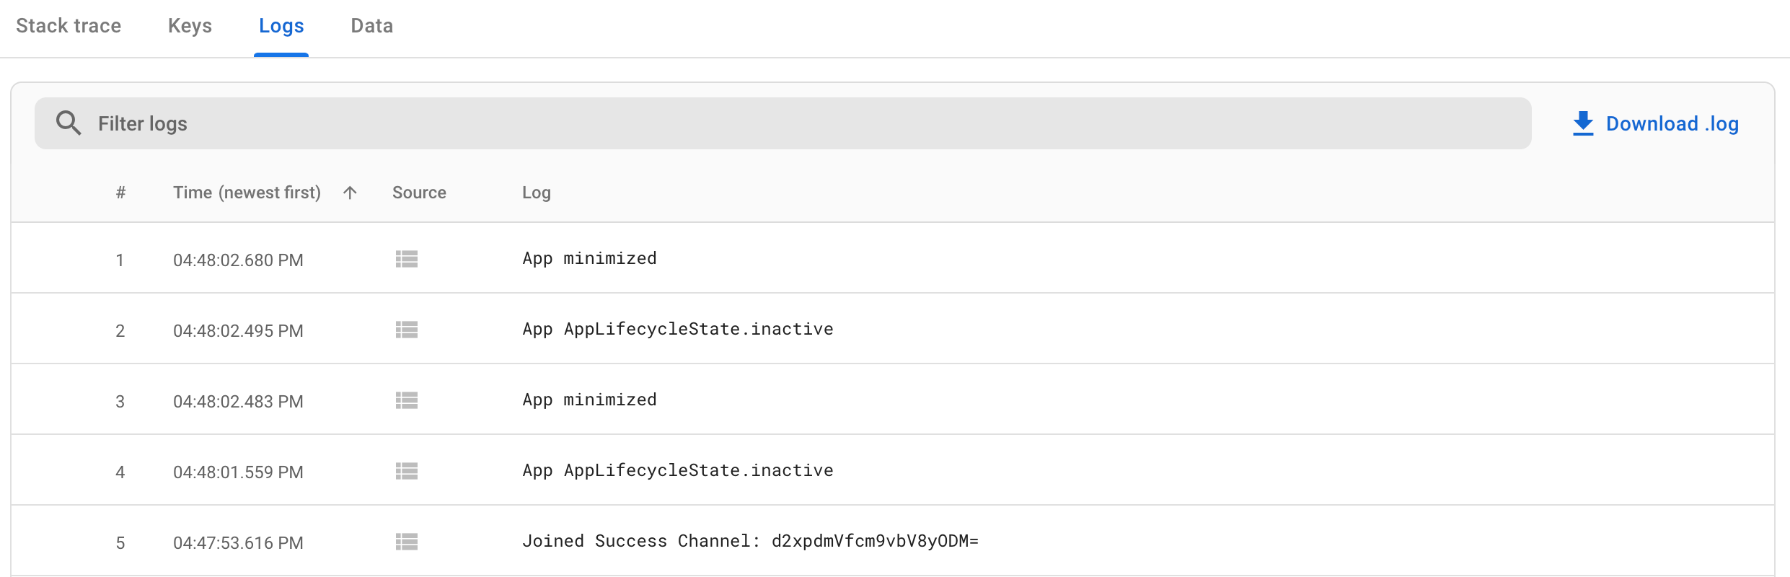Click the 04:48:01.559 PM log timestamp

(238, 472)
